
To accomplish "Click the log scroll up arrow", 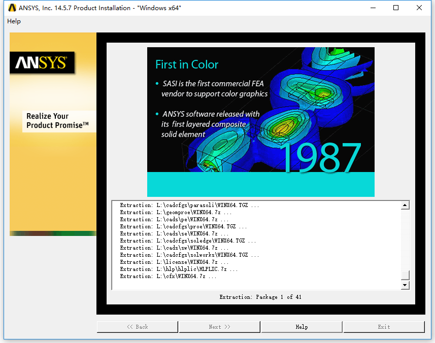I will coord(405,205).
